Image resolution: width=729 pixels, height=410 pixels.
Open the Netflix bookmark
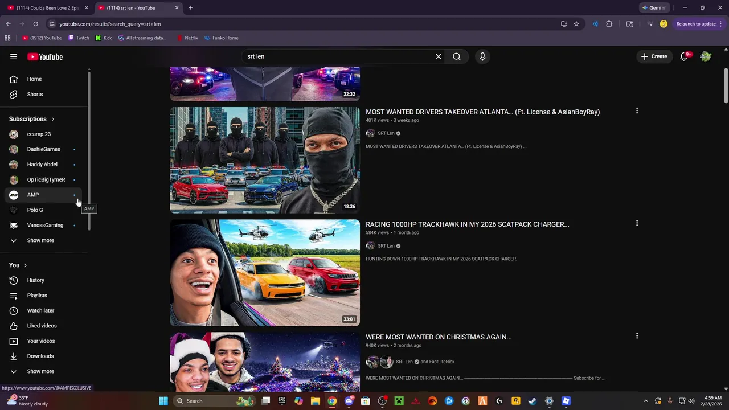[x=187, y=38]
